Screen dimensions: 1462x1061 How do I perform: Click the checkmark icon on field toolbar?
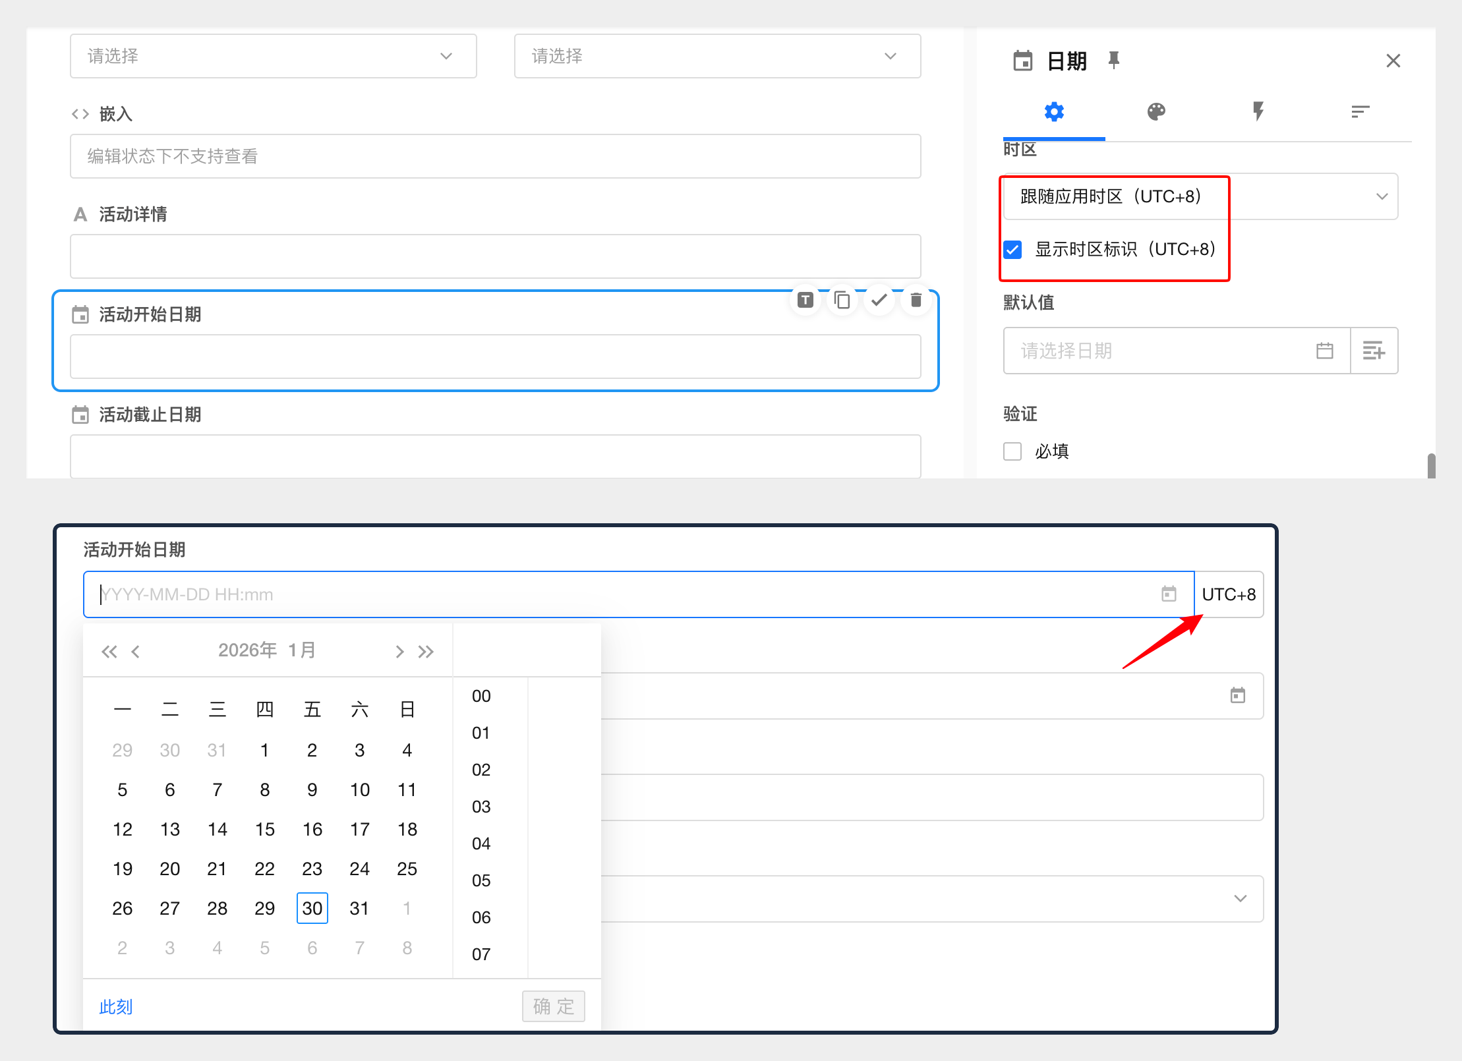click(x=879, y=301)
